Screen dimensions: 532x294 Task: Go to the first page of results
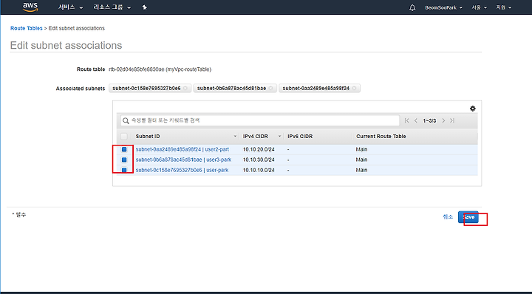(x=407, y=120)
